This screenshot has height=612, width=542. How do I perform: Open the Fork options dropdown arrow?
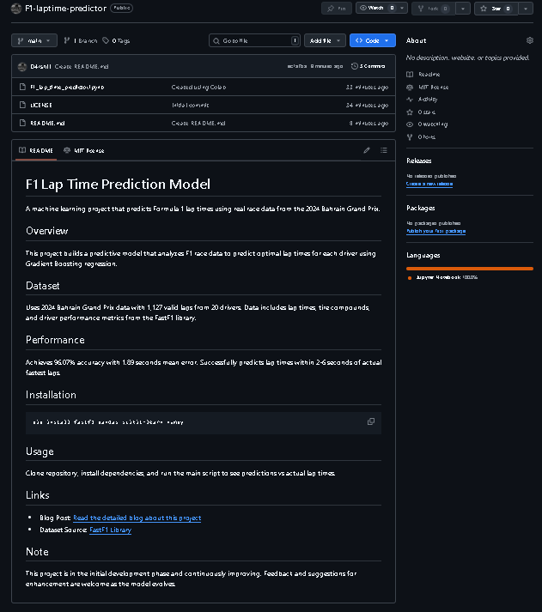(x=463, y=9)
